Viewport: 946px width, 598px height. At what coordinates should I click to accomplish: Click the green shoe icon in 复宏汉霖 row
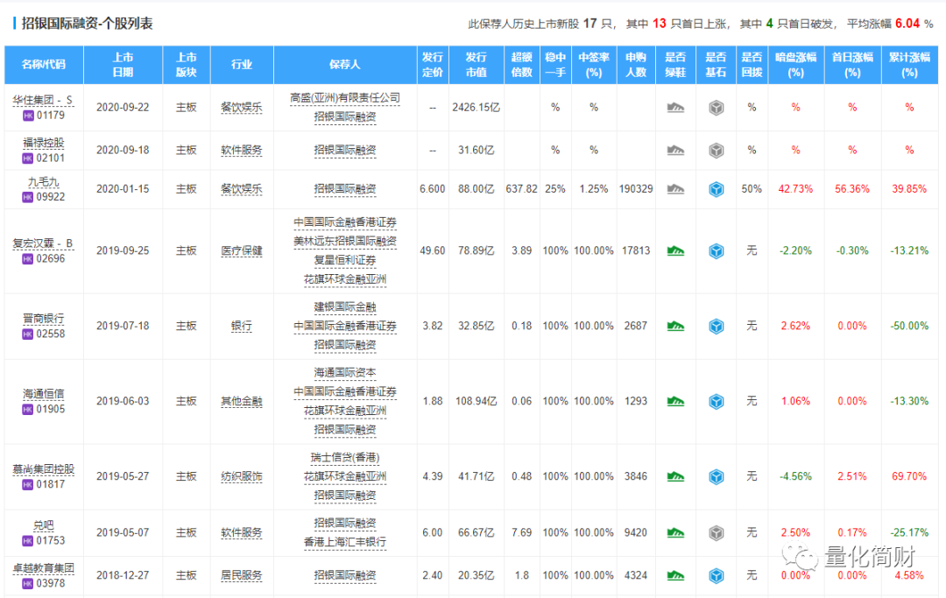point(675,250)
